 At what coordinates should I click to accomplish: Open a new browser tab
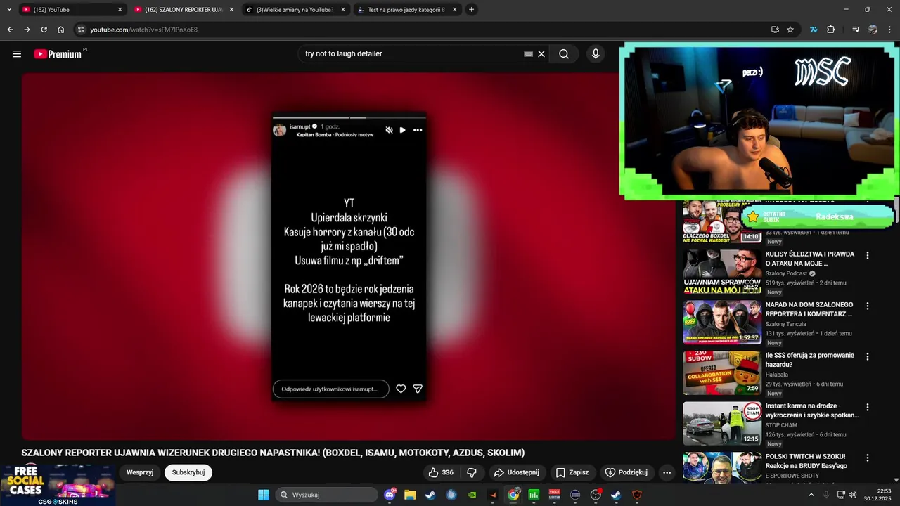click(x=472, y=10)
